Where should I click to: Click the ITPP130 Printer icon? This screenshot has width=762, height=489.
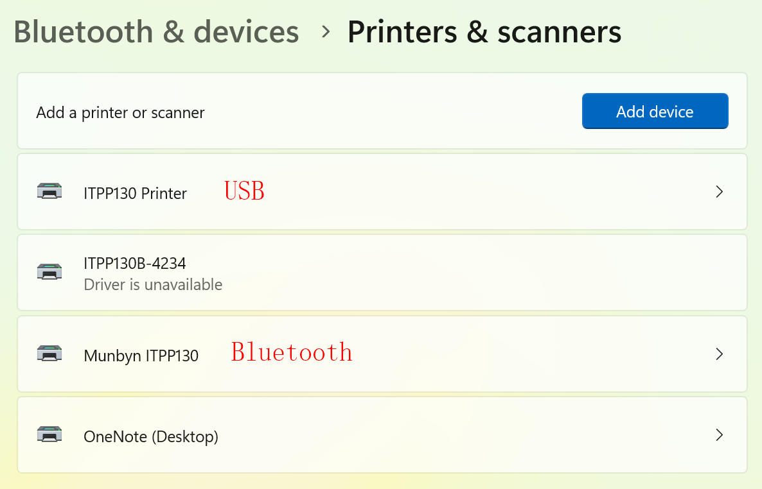point(49,191)
